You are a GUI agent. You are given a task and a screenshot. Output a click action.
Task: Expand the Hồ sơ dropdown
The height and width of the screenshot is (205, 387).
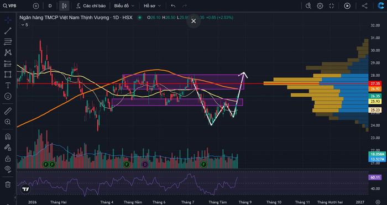[152, 6]
